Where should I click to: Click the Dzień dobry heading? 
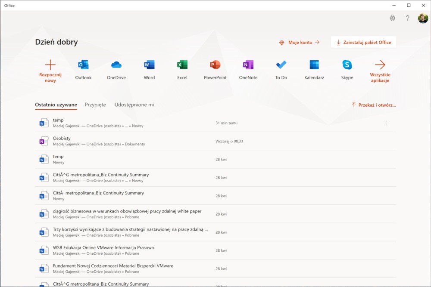coord(56,42)
